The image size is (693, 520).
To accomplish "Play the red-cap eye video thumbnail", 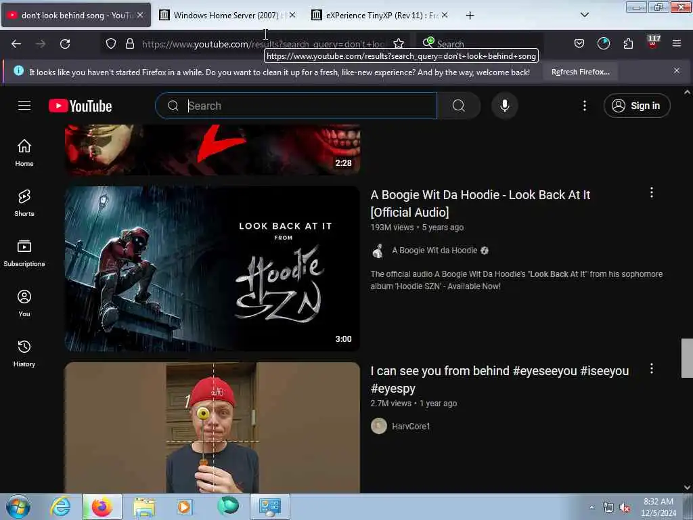I will point(213,427).
